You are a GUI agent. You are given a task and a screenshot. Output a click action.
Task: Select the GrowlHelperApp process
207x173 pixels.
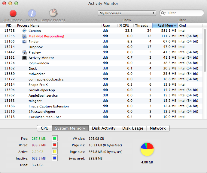pyautogui.click(x=101, y=90)
